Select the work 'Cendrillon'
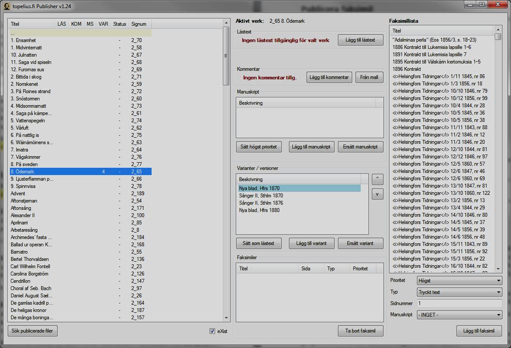The width and height of the screenshot is (511, 348). [x=81, y=281]
